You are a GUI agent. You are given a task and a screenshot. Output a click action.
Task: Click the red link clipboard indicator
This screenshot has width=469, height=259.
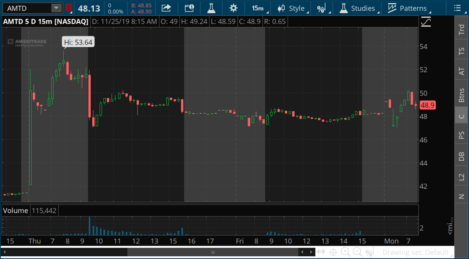[69, 8]
